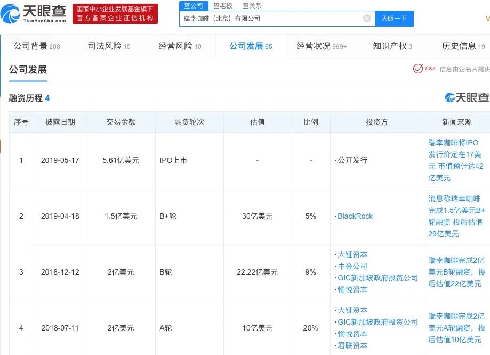Screen dimensions: 490x355
Task: Click the 5.61亿美元 amount cell
Action: pos(121,160)
